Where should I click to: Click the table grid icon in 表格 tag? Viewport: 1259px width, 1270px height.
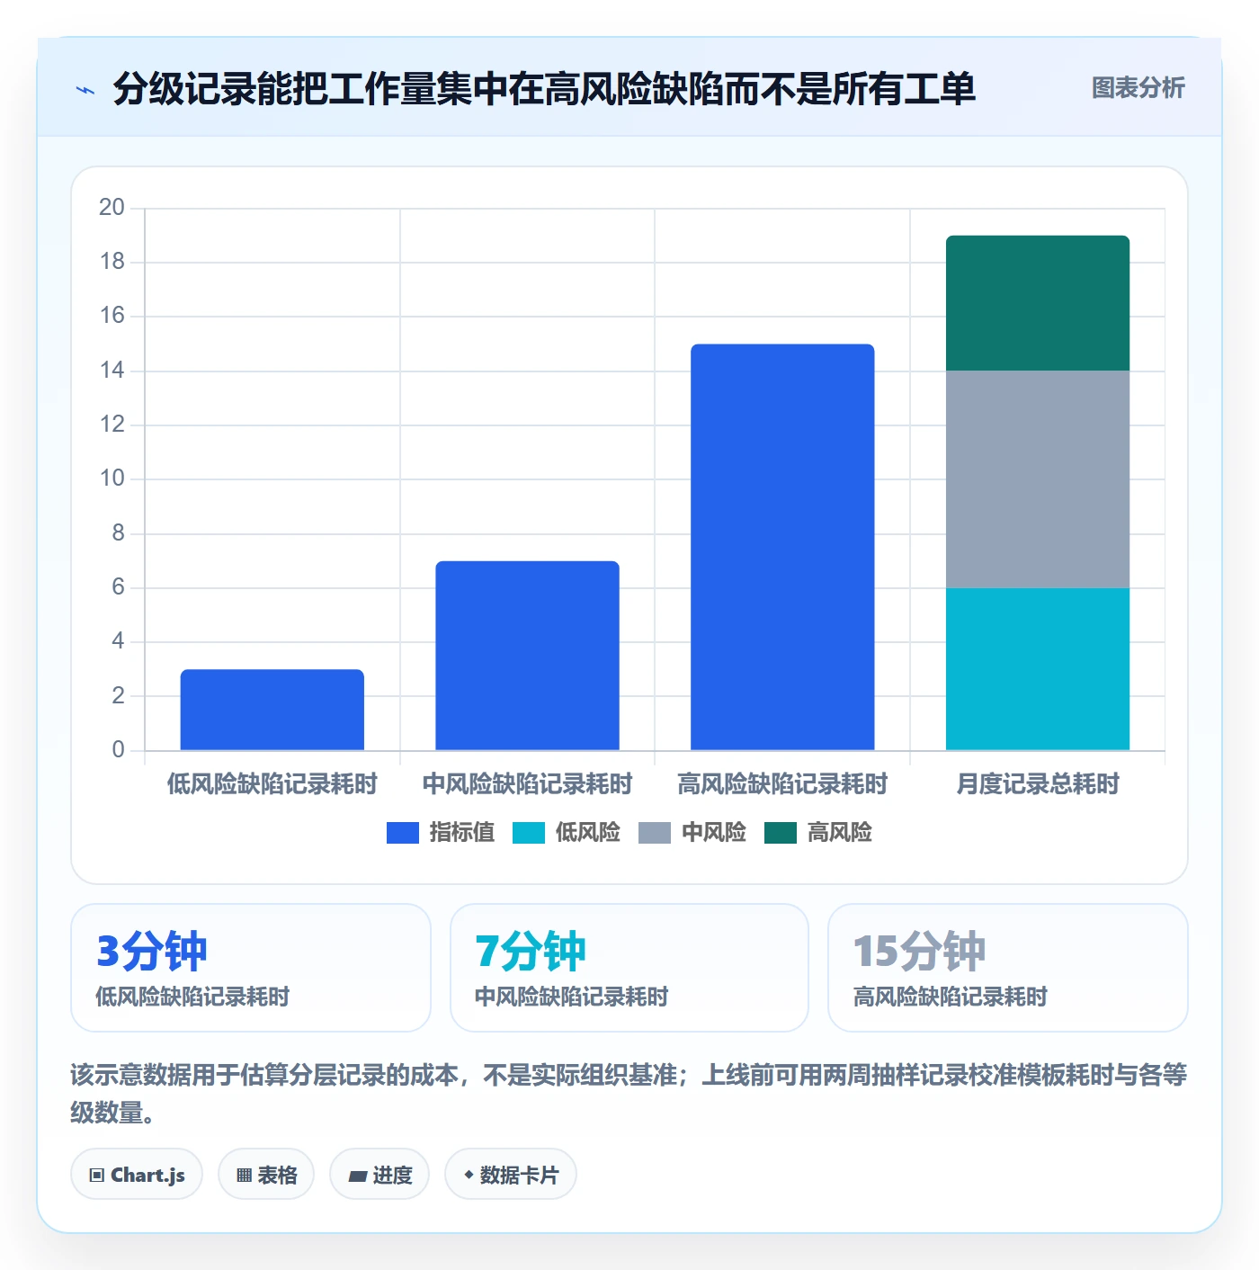pyautogui.click(x=245, y=1175)
